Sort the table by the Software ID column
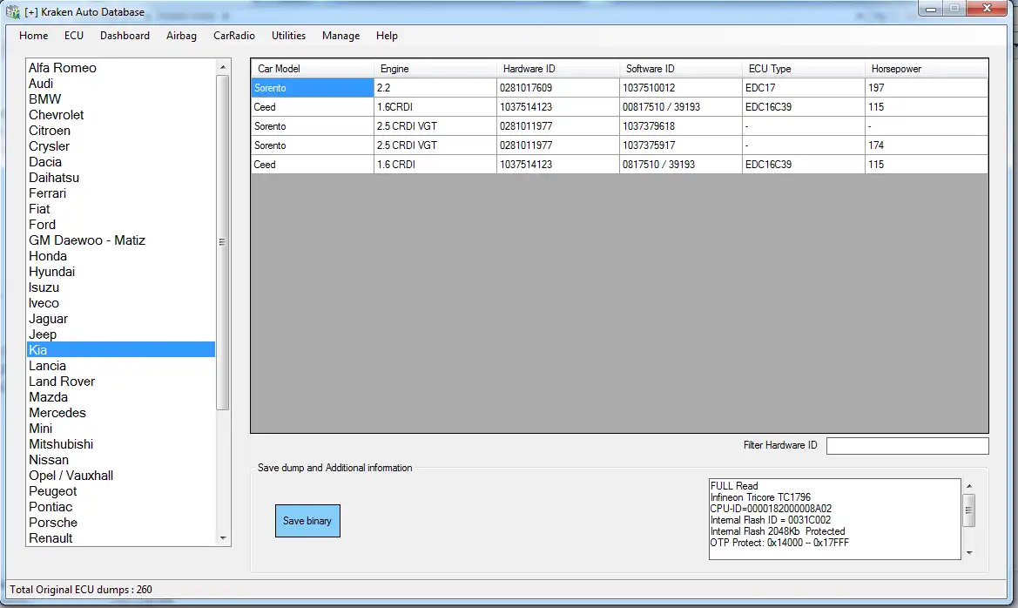This screenshot has width=1018, height=608. tap(678, 68)
